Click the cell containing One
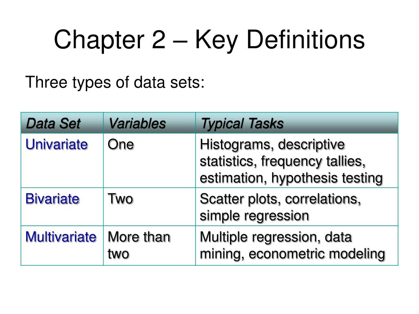 tap(149, 160)
